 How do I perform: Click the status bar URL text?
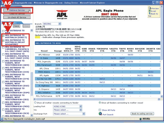[24, 119]
